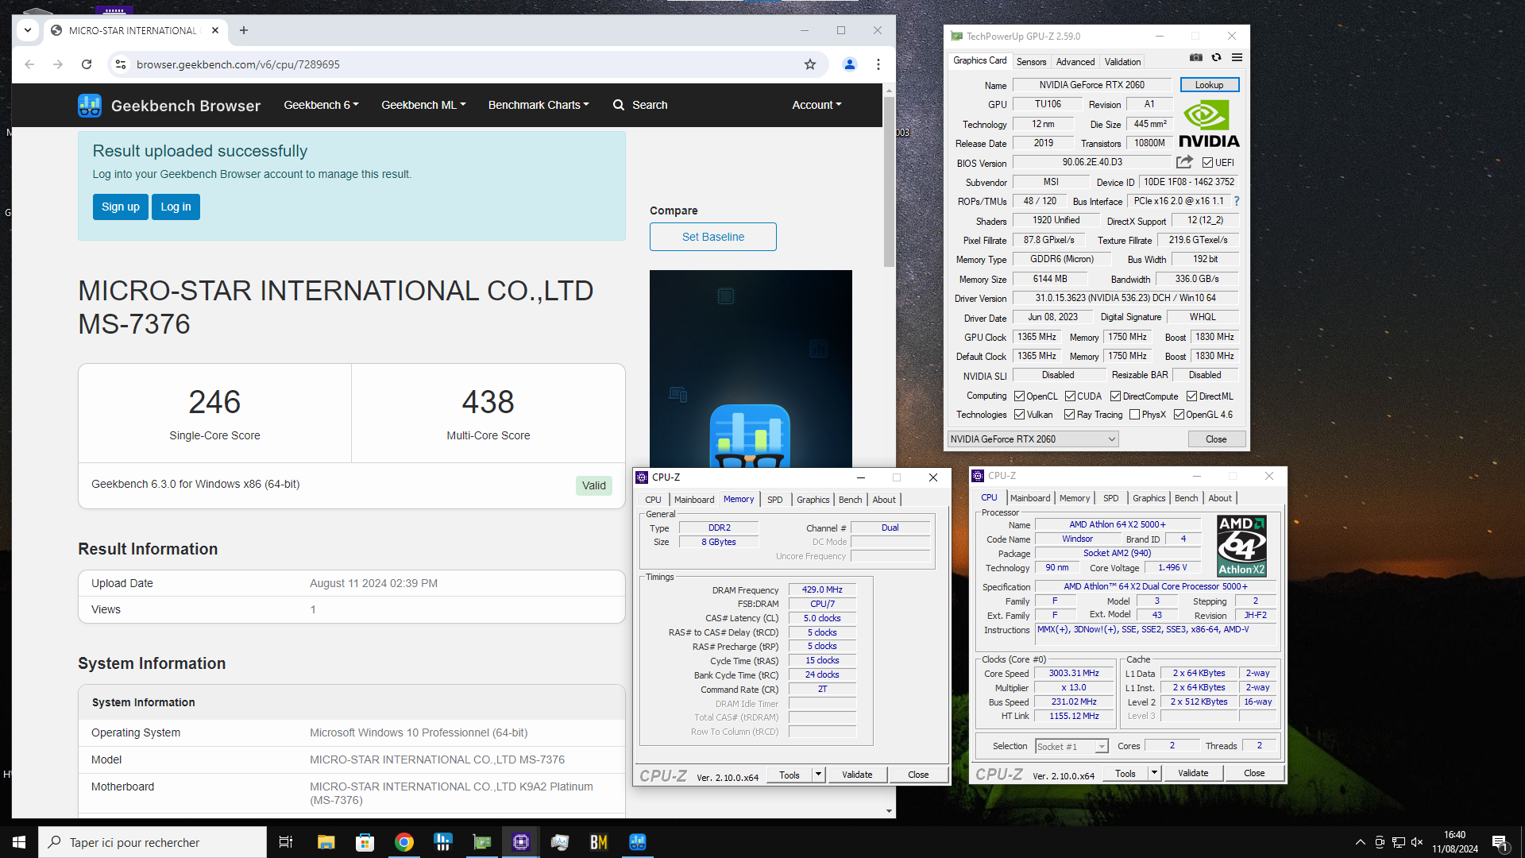Bookmark this page with the star icon
This screenshot has height=858, width=1525.
pyautogui.click(x=810, y=64)
